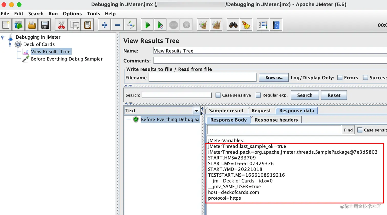Image resolution: width=387 pixels, height=215 pixels.
Task: Focus the Filename input field
Action: click(202, 78)
